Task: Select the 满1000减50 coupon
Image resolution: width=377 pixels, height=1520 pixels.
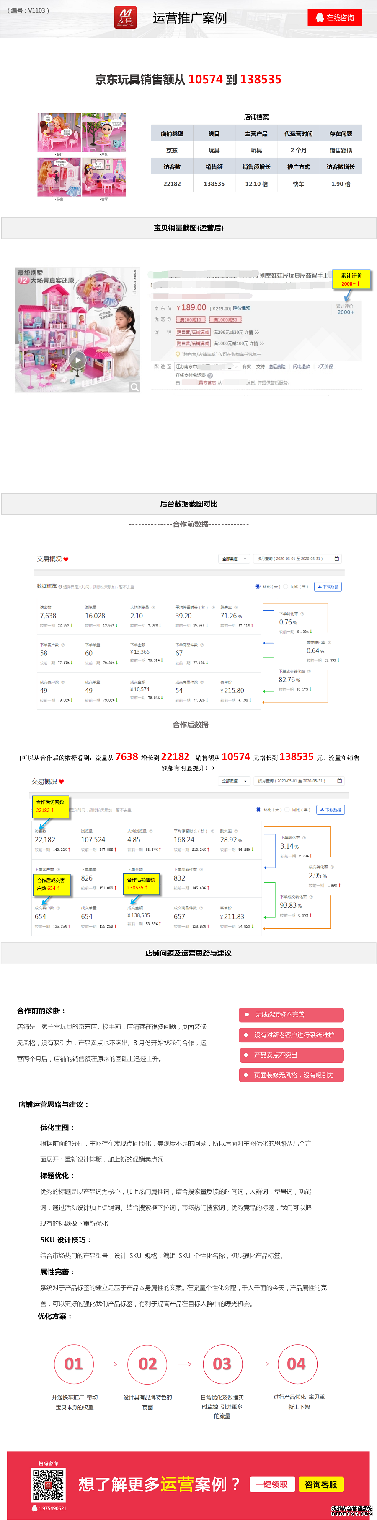Action: (226, 320)
